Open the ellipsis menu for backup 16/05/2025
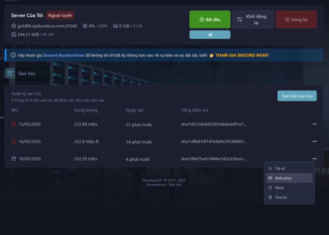The width and height of the screenshot is (329, 235). coord(315,141)
